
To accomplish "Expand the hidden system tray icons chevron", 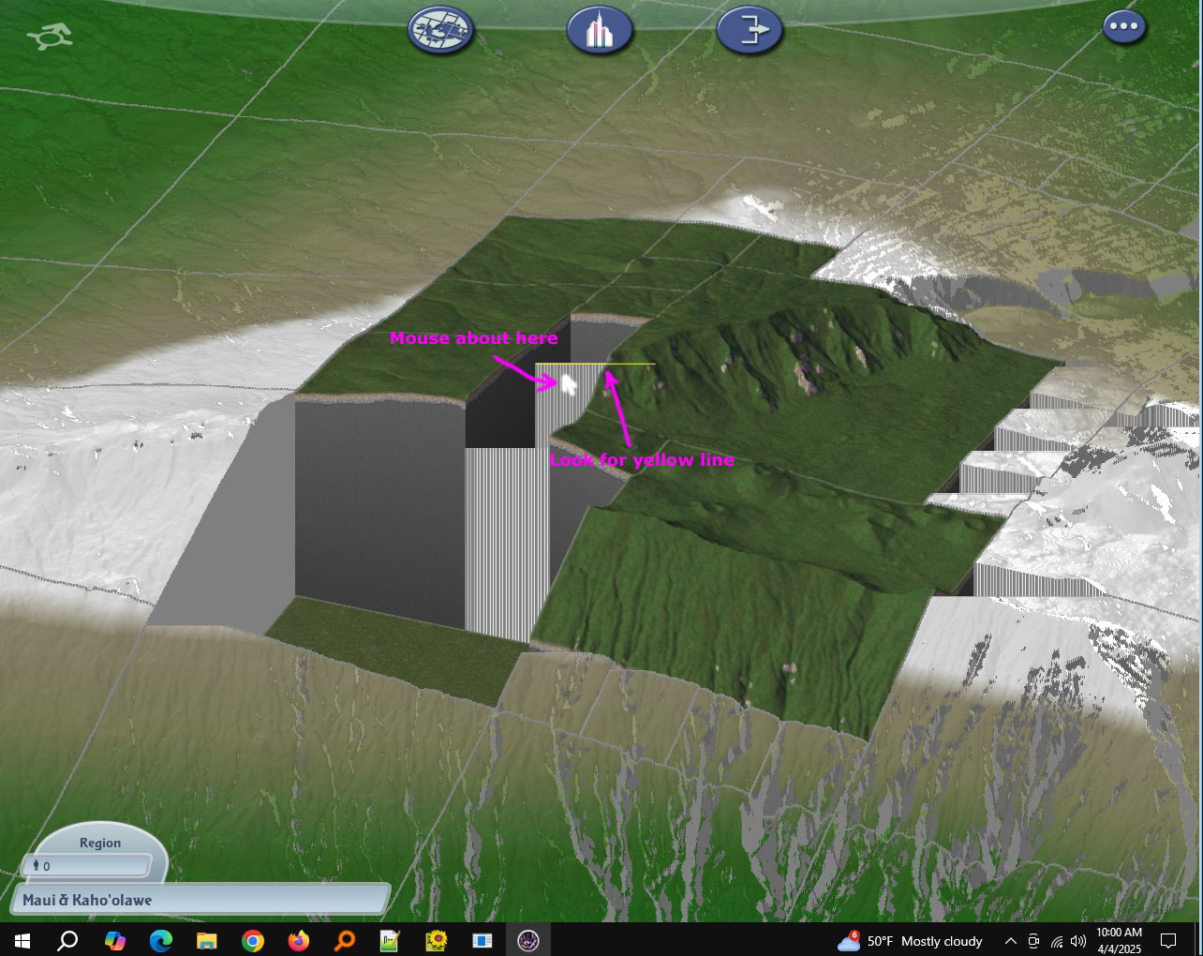I will pyautogui.click(x=1010, y=941).
